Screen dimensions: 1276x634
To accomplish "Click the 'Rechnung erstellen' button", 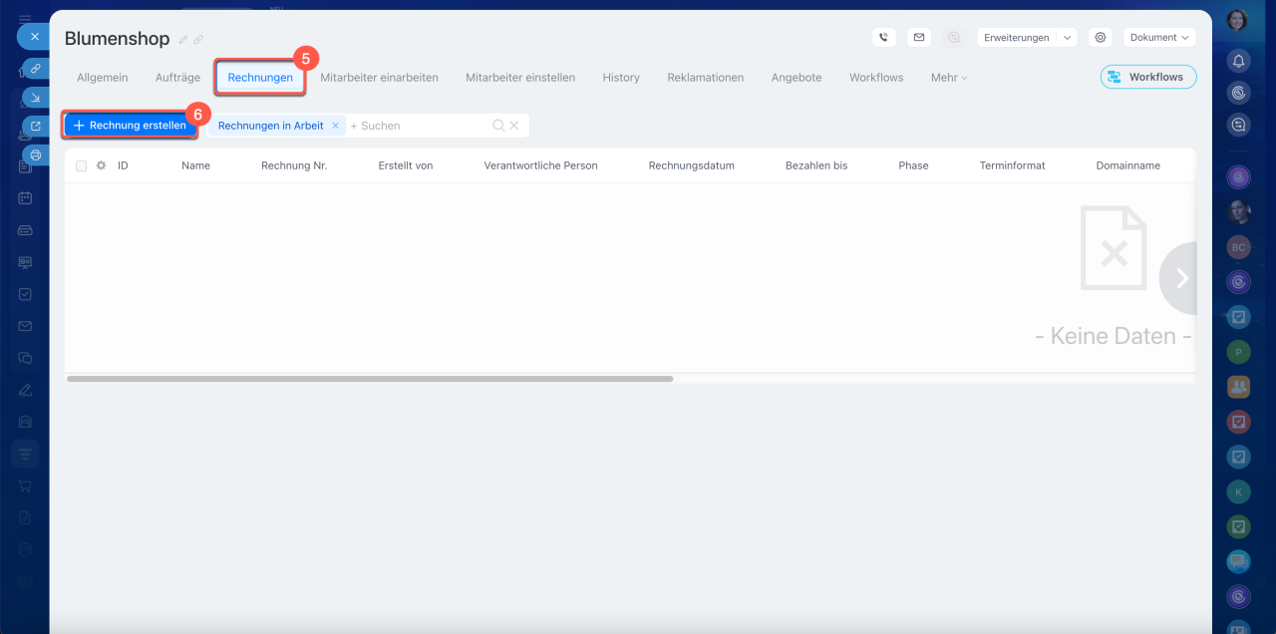I will tap(130, 126).
